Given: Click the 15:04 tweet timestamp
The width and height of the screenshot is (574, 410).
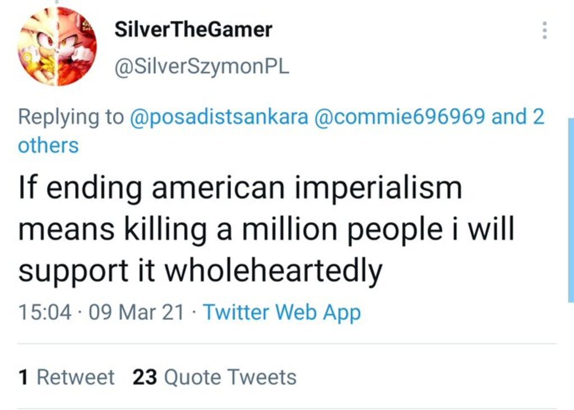Looking at the screenshot, I should (x=45, y=312).
